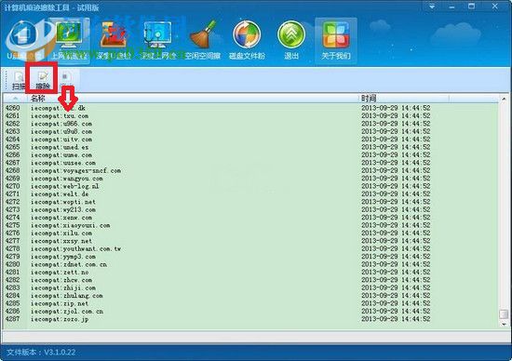Select row iecompat:voyages-sncf.com
Viewport: 512px width, 361px height.
click(250, 170)
